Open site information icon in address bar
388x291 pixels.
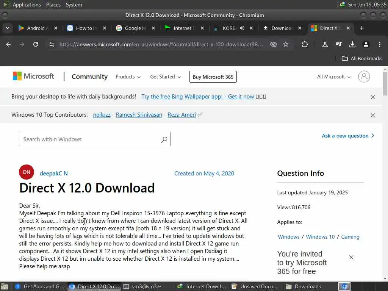point(52,44)
